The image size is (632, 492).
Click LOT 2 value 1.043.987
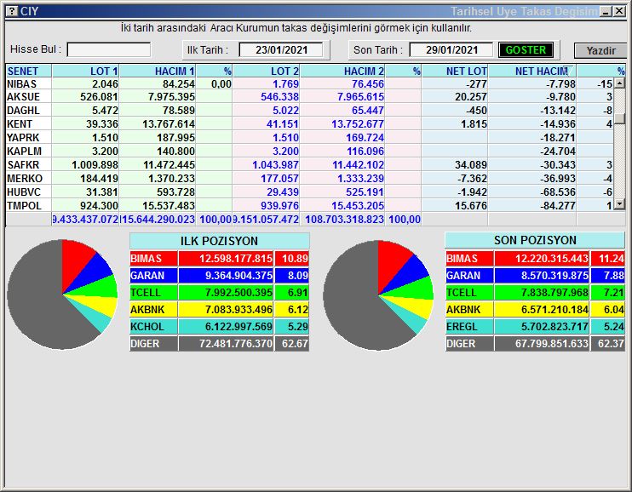275,165
